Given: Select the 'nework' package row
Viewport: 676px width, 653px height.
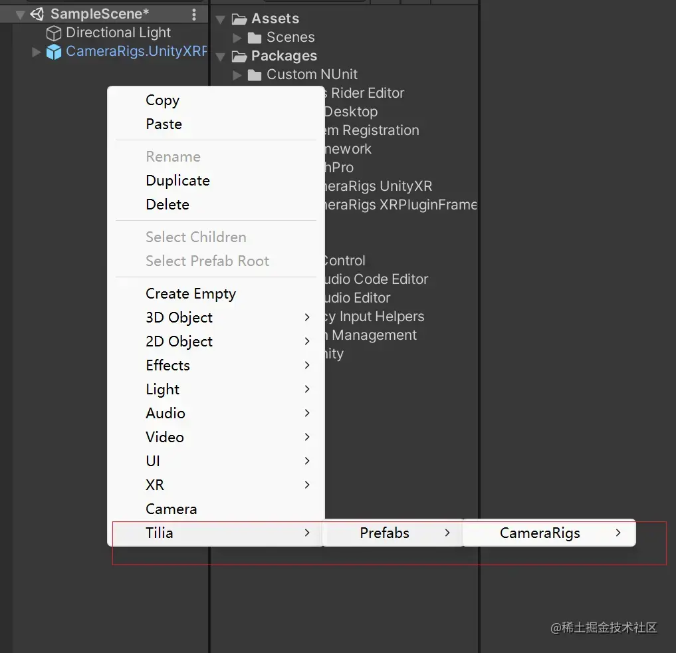Looking at the screenshot, I should click(348, 149).
